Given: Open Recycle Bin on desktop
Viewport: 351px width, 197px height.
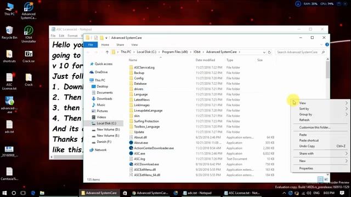Looking at the screenshot, I should click(9, 33).
